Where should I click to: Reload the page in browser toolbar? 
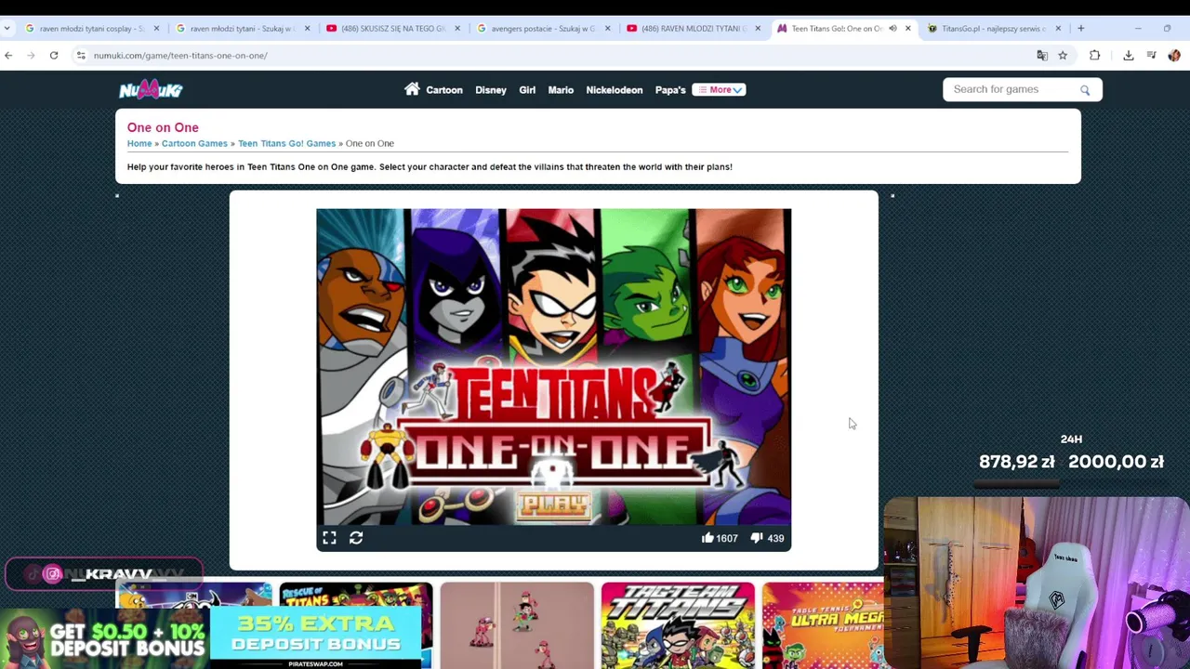pos(54,56)
